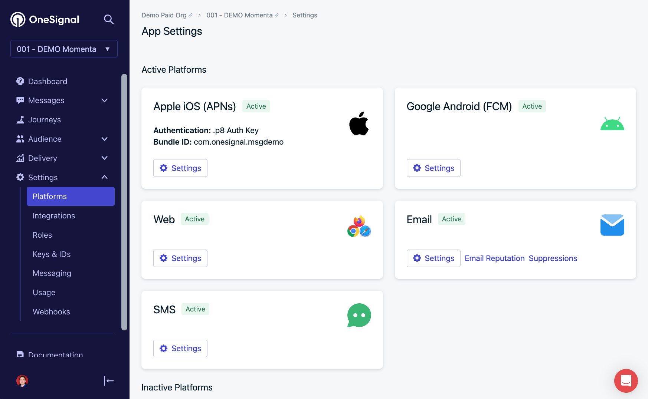Open Integrations settings page

pyautogui.click(x=54, y=216)
